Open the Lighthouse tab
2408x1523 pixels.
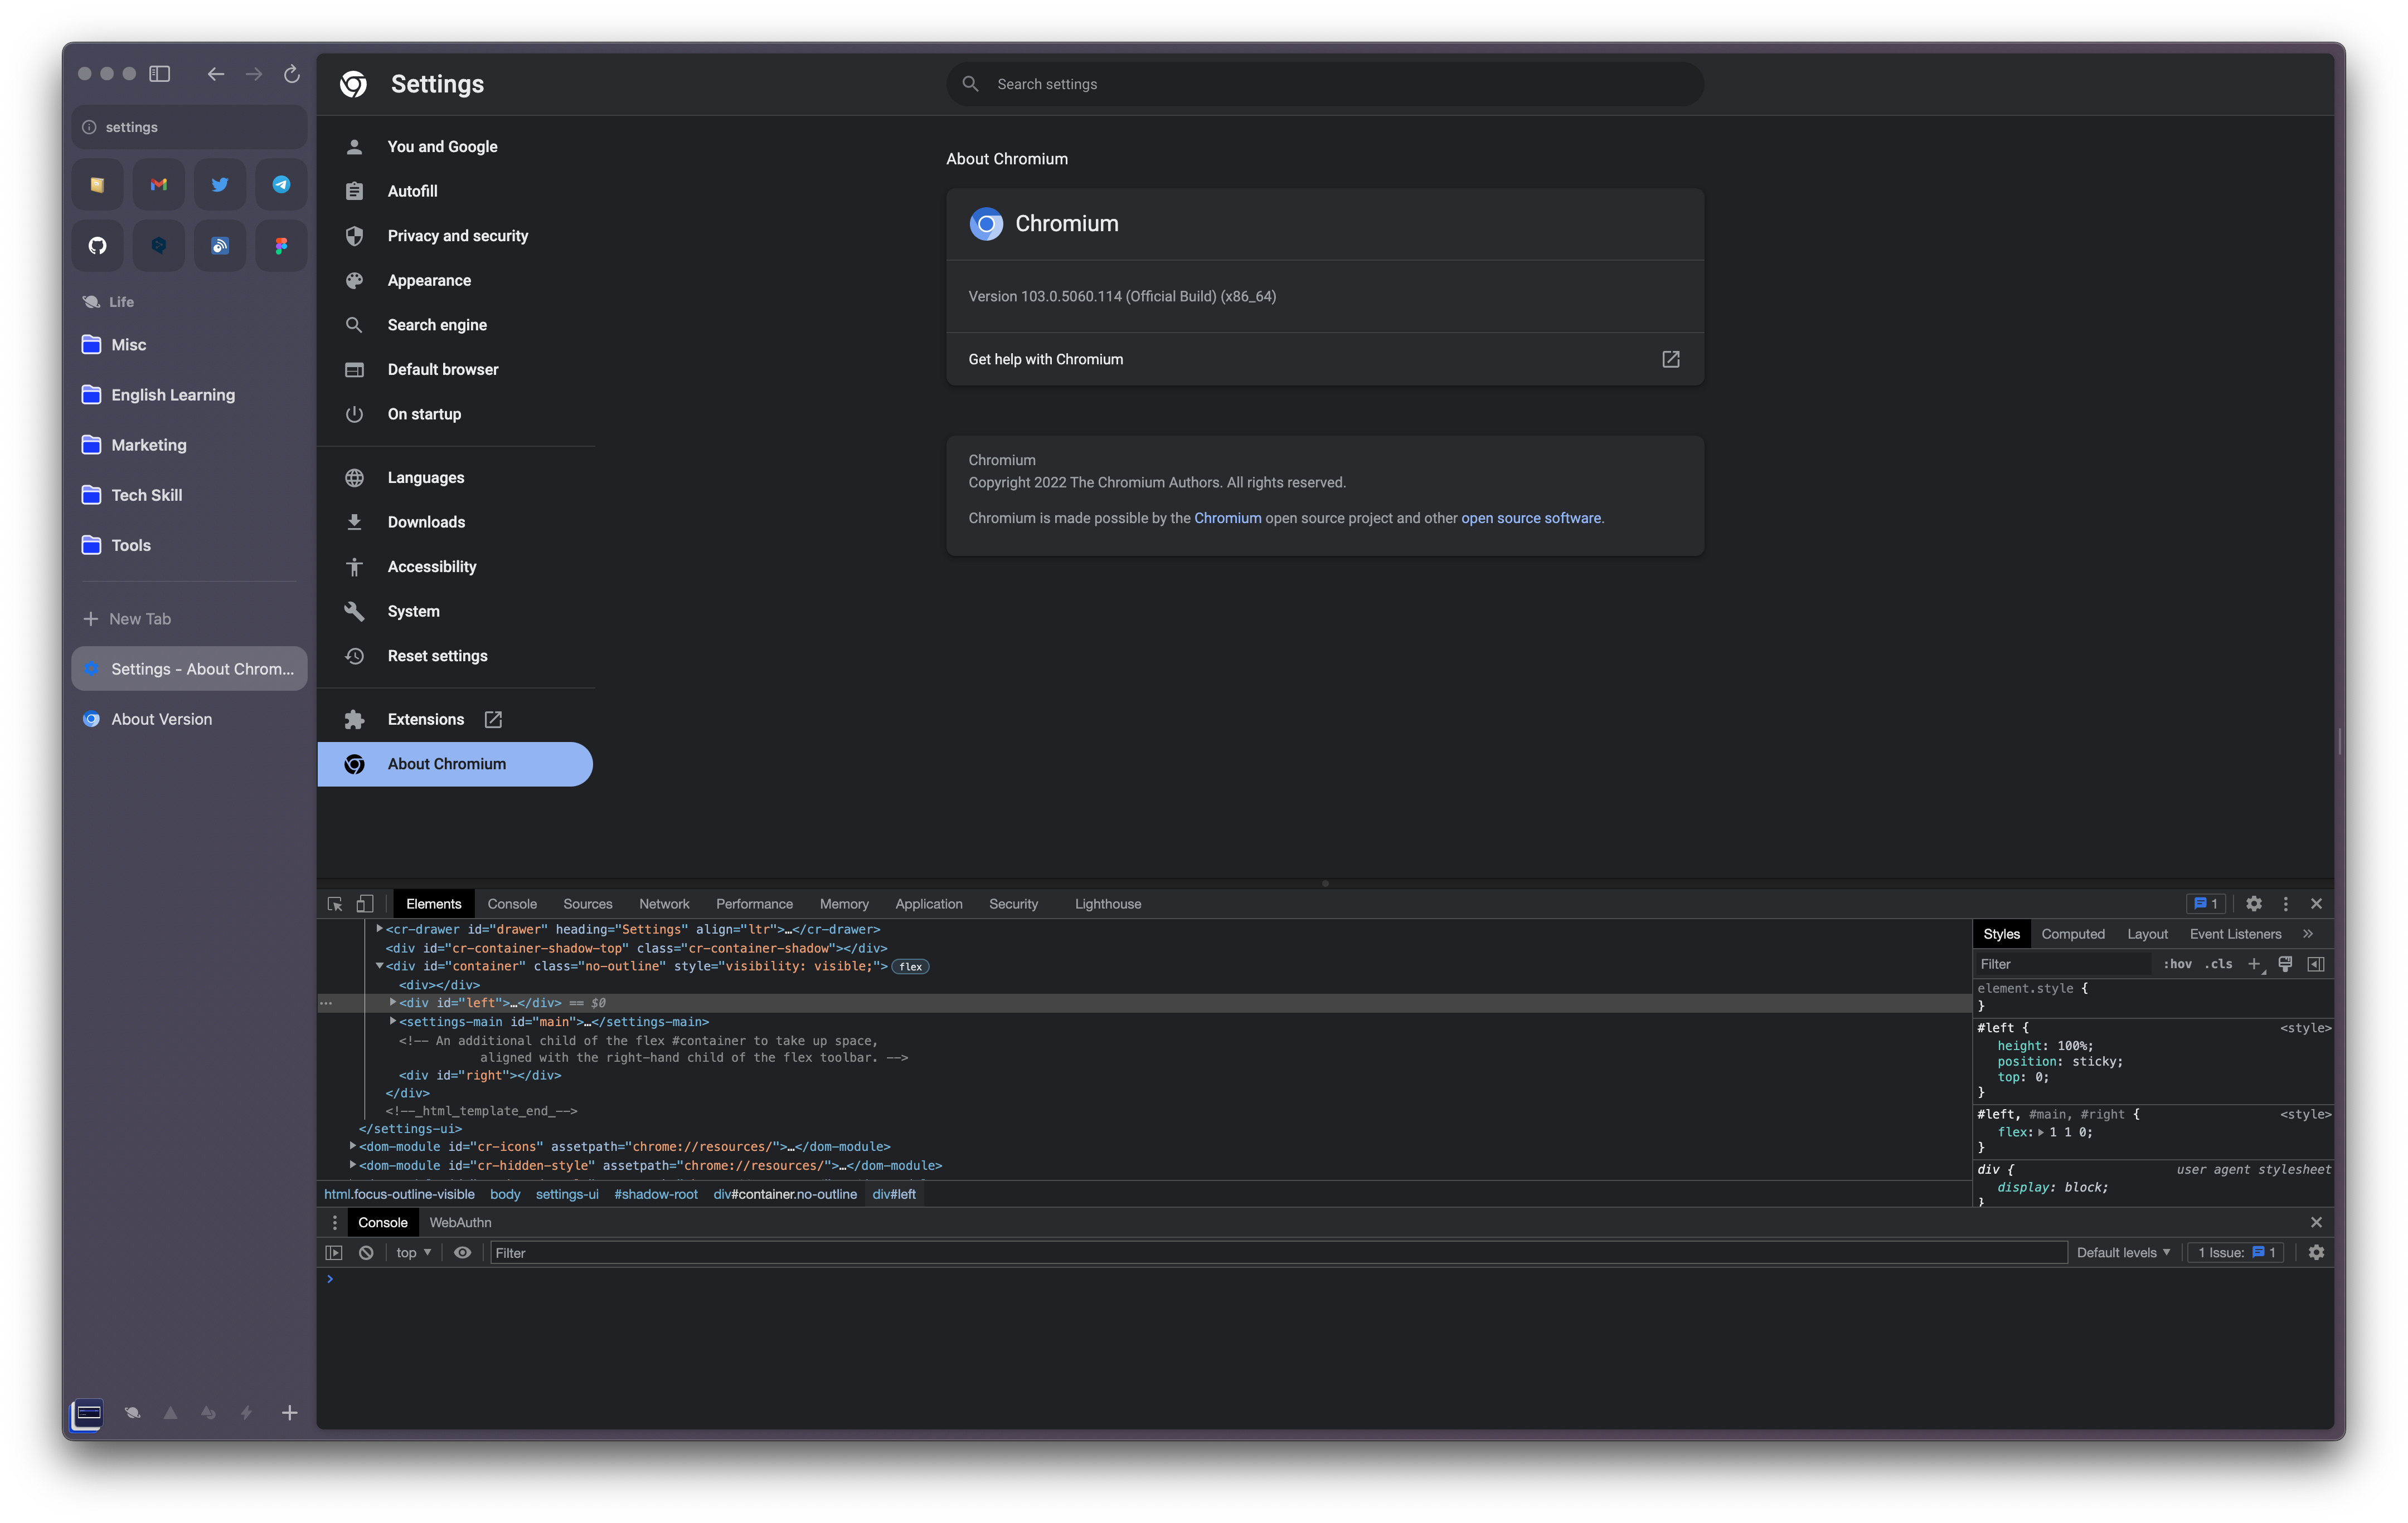point(1108,904)
